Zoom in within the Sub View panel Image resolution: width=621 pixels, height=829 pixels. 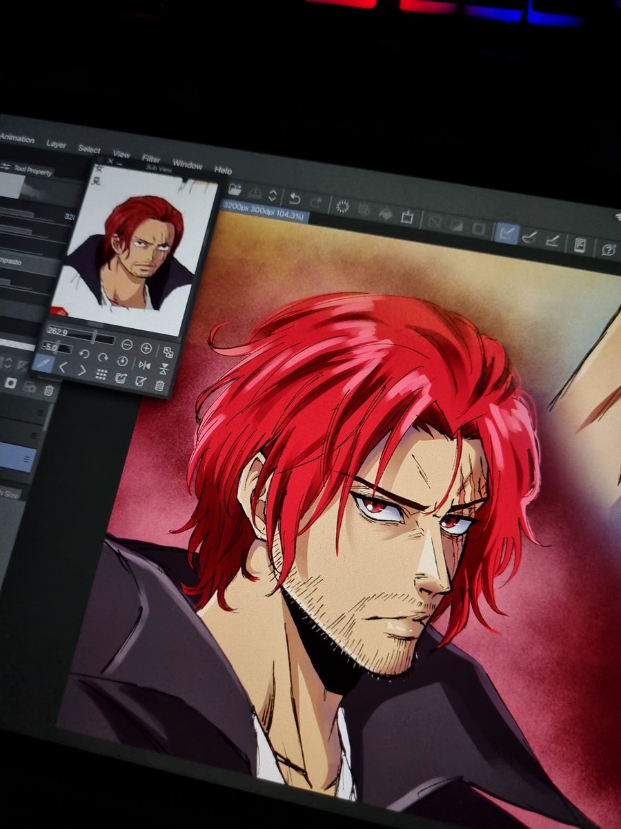coord(146,347)
